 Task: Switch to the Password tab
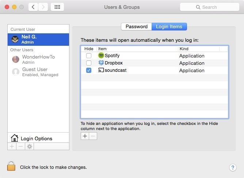point(137,26)
